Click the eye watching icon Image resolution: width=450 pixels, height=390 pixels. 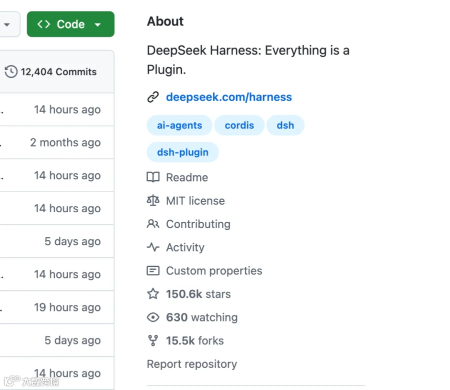click(153, 317)
